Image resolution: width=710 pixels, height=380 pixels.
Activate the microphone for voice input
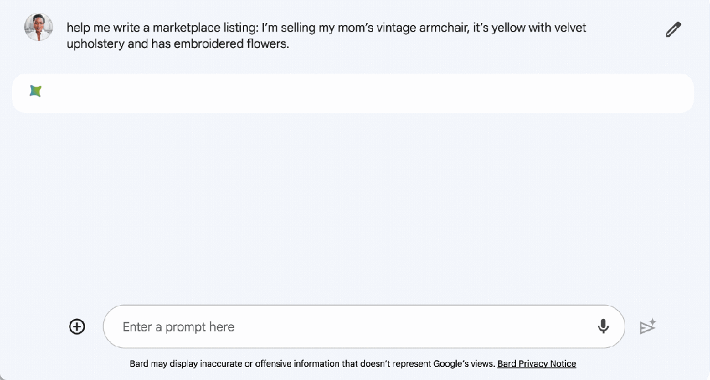pyautogui.click(x=603, y=326)
